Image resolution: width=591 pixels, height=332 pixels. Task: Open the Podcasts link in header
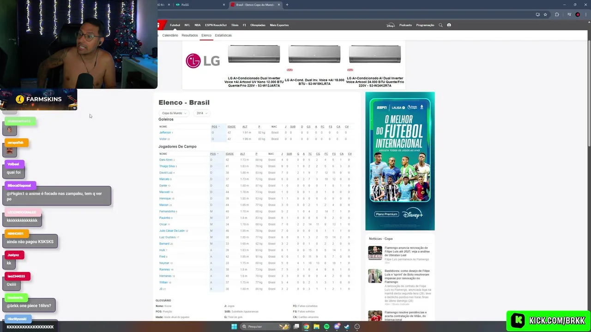405,25
